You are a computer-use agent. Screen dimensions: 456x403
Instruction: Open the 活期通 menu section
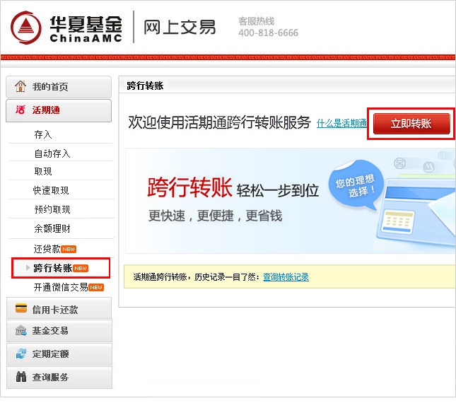point(59,110)
